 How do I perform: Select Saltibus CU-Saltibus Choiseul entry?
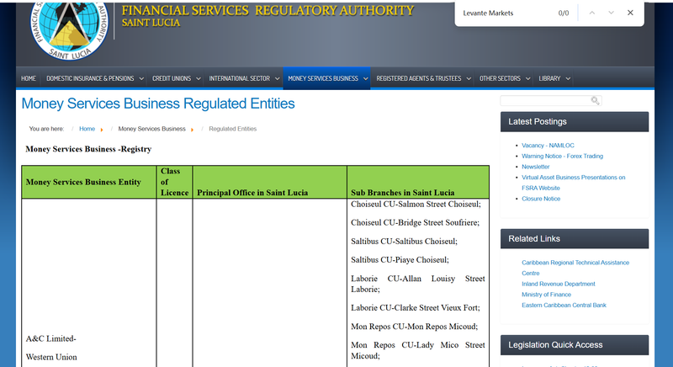[404, 242]
